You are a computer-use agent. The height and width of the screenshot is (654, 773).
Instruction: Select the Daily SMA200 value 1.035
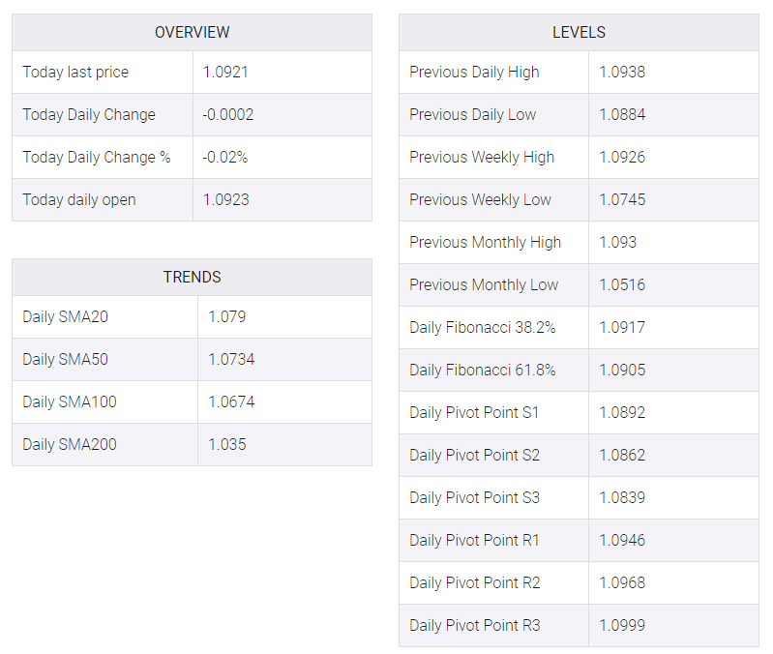pyautogui.click(x=226, y=444)
